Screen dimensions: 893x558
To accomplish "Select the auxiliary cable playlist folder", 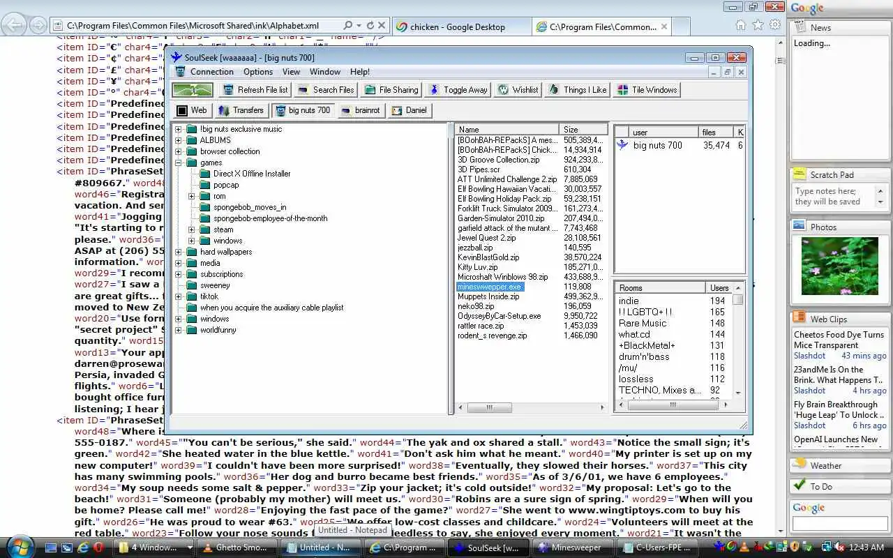I will point(271,308).
